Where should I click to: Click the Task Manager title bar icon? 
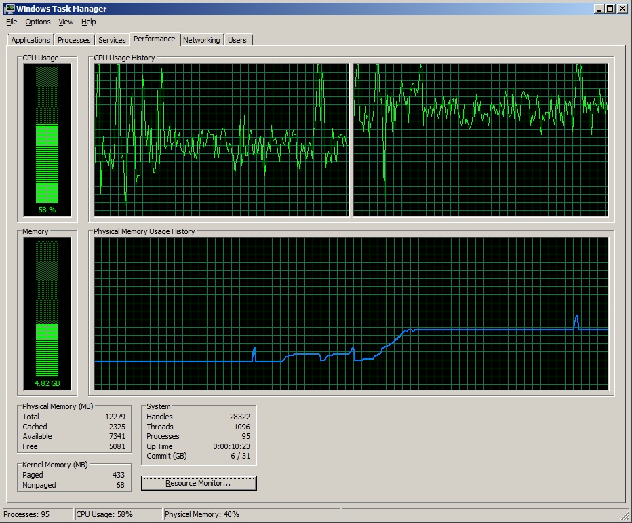pos(9,8)
